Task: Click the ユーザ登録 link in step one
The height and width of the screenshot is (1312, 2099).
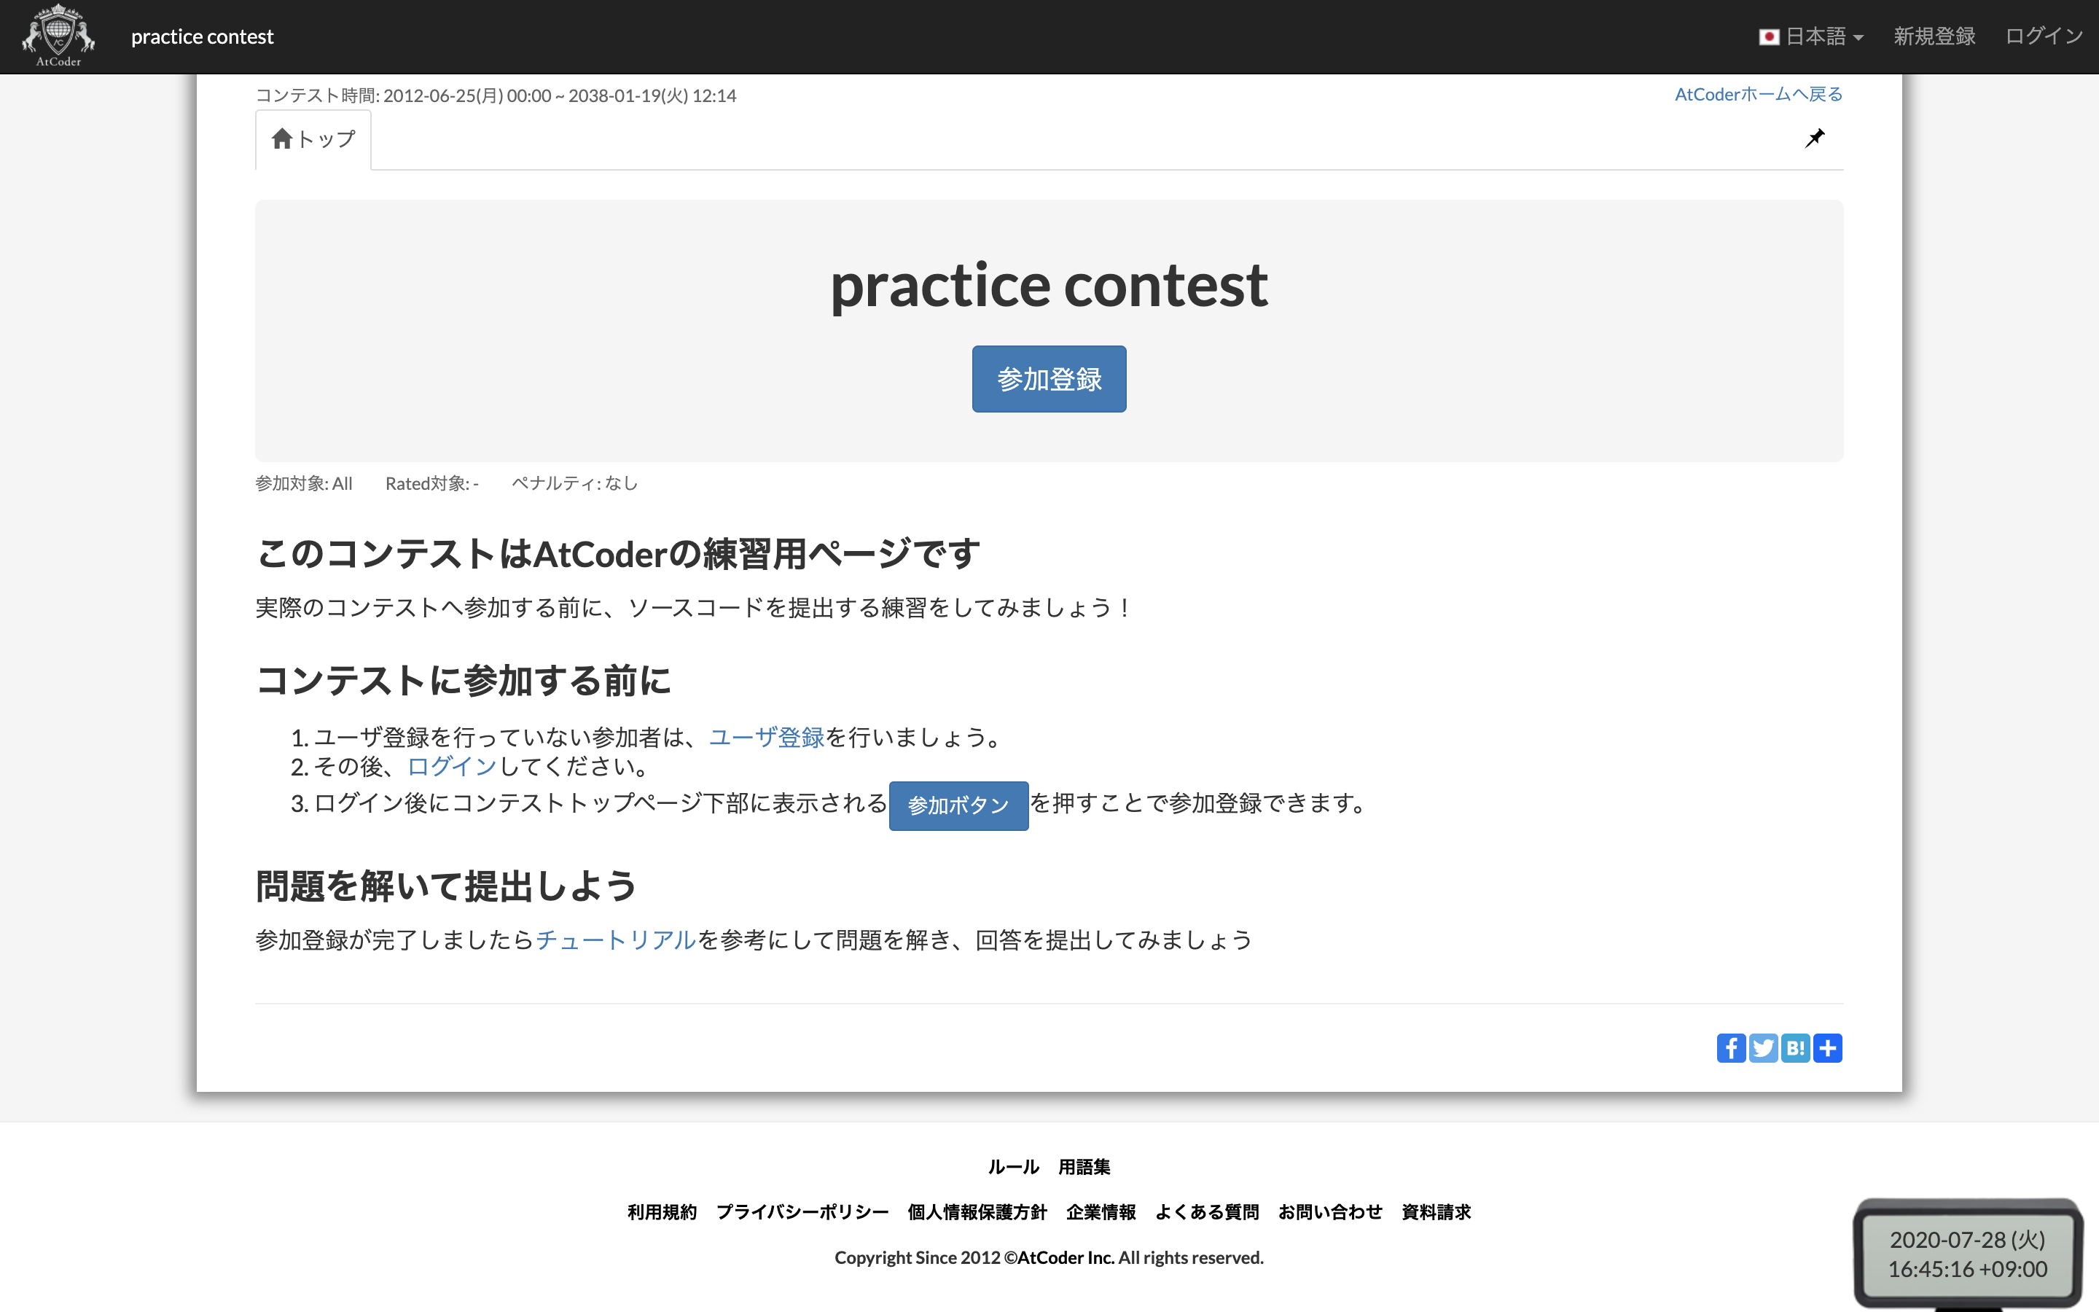Action: 767,738
